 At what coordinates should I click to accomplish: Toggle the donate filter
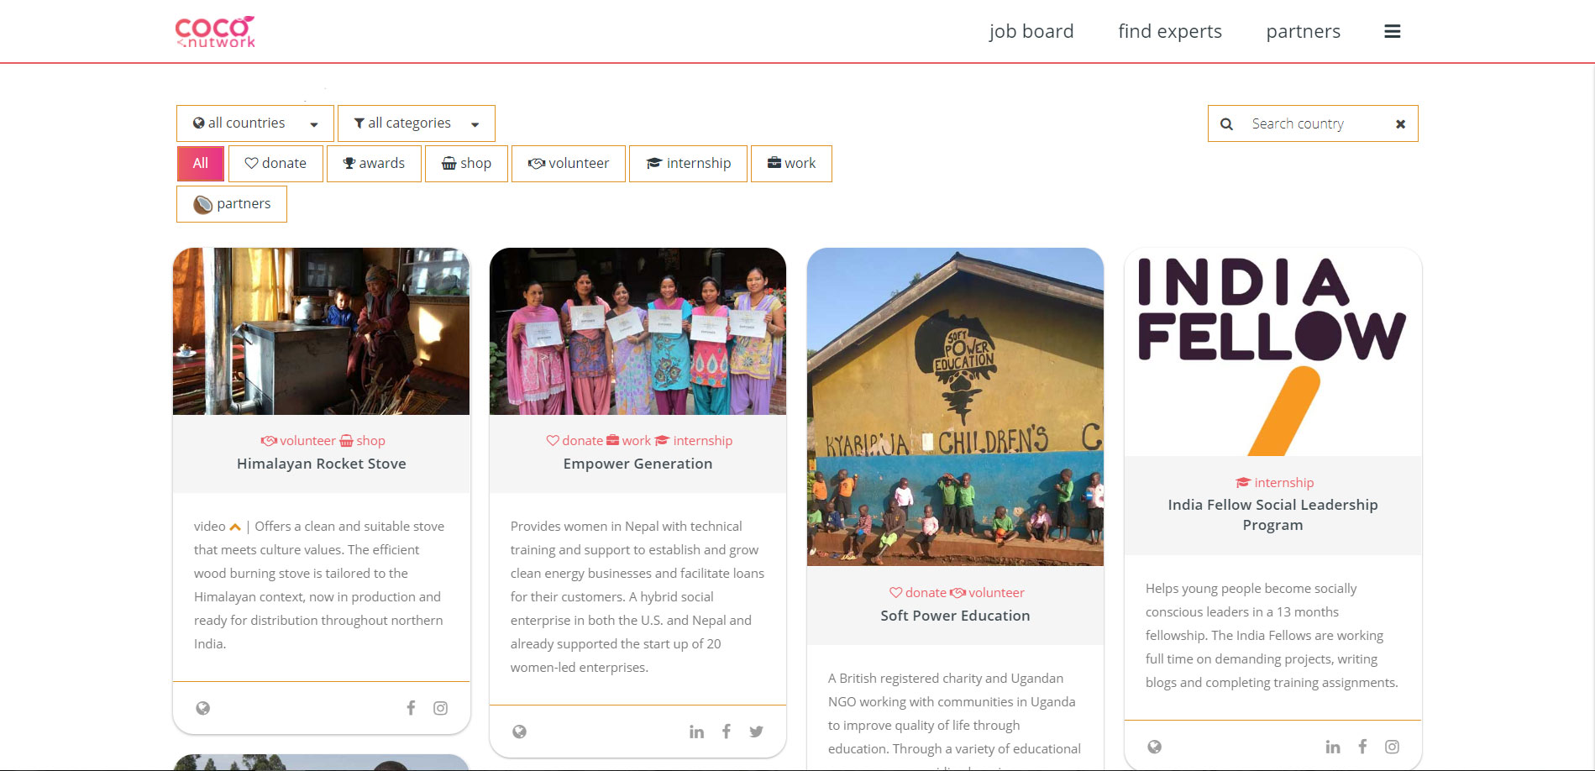(275, 164)
